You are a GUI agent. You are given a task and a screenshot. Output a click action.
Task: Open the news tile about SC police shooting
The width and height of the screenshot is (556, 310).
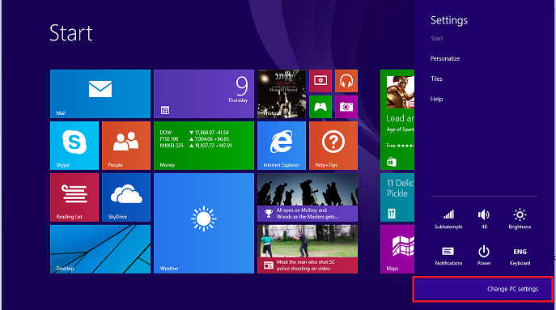pos(308,249)
